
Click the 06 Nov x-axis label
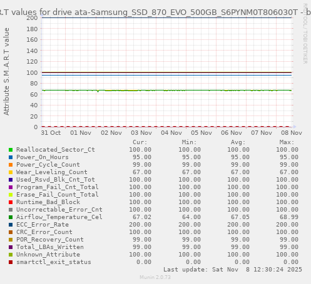click(232, 133)
